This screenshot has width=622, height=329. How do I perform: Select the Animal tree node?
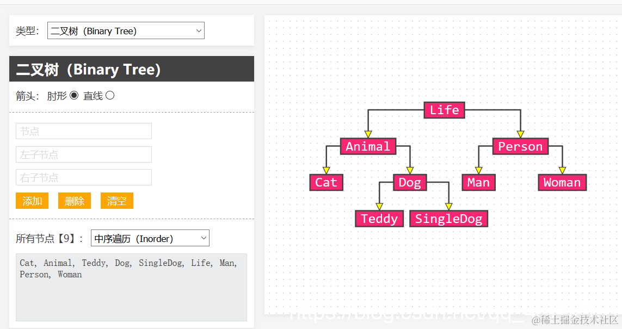coord(368,146)
